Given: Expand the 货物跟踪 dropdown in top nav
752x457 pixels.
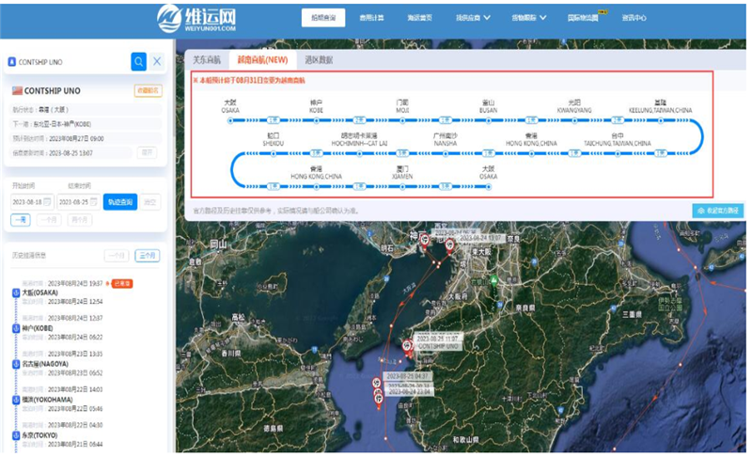Looking at the screenshot, I should 528,18.
